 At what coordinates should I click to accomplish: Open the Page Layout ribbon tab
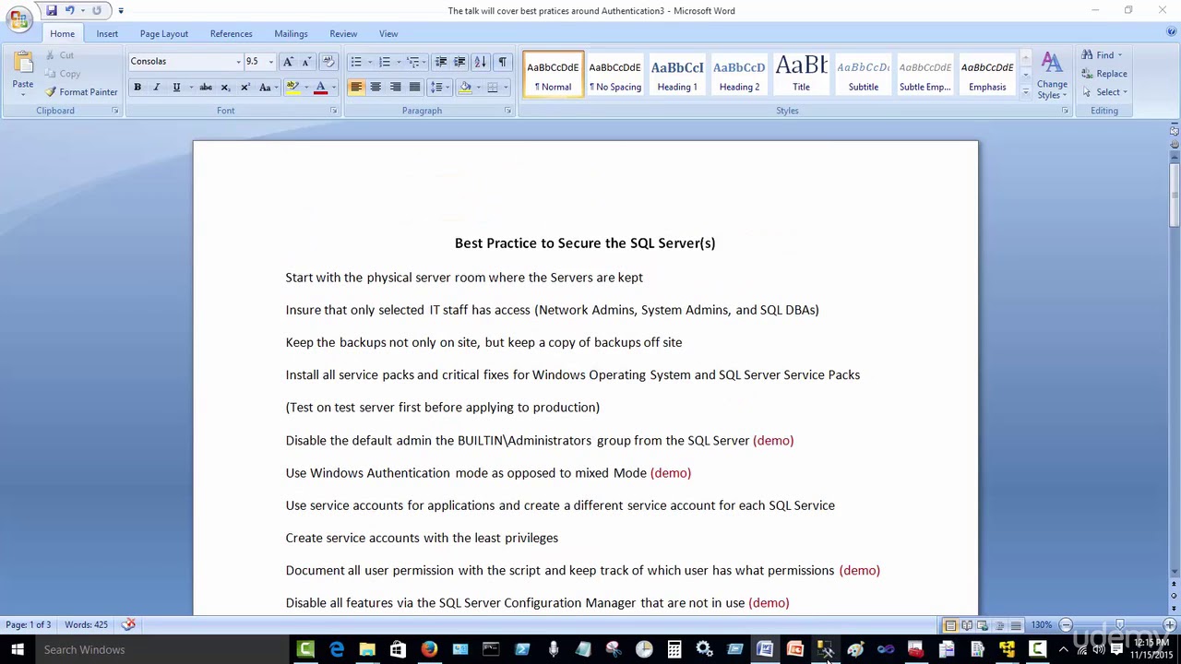click(164, 34)
